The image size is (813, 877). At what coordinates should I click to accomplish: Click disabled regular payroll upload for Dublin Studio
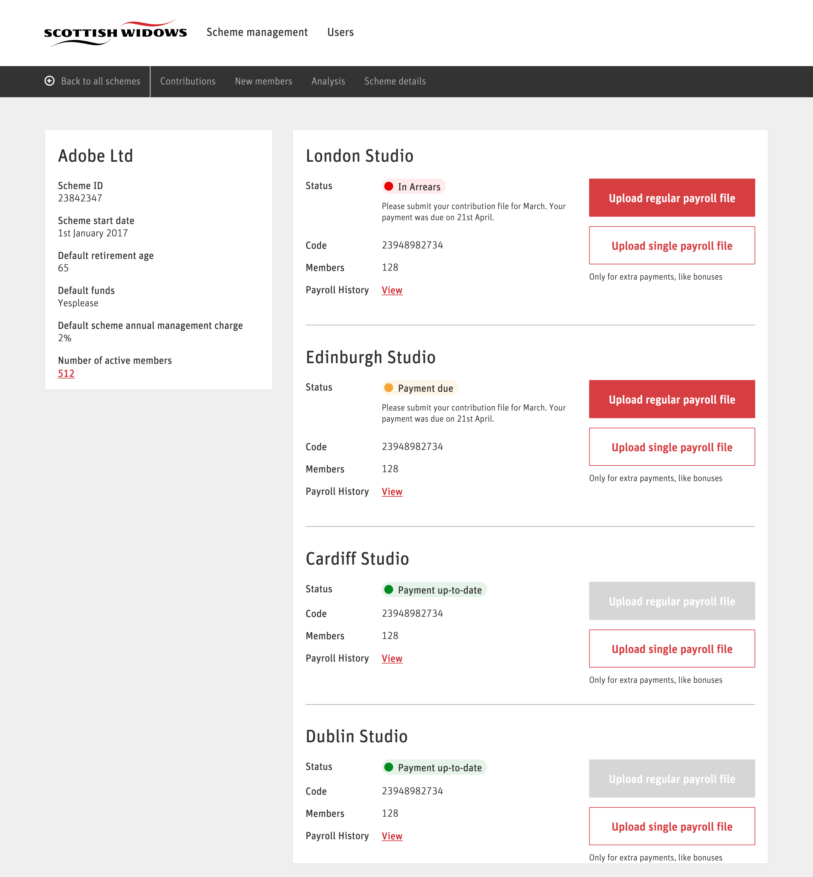[x=672, y=778]
